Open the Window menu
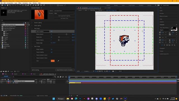The image size is (179, 101). coord(35,3)
